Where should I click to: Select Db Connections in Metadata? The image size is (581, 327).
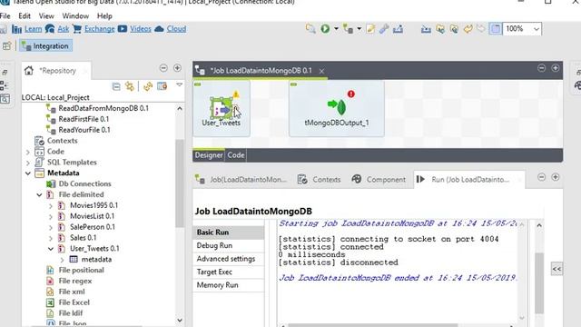click(84, 183)
